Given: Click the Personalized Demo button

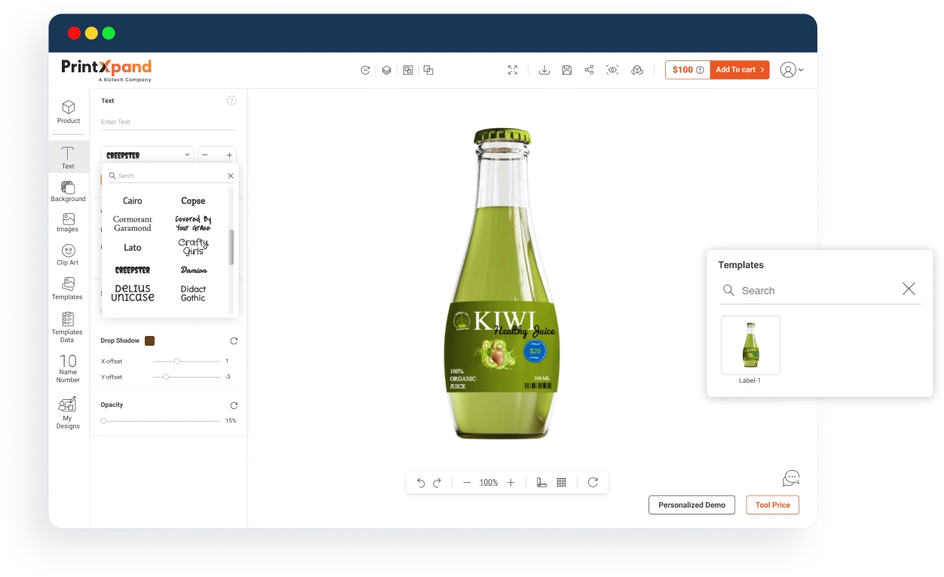Looking at the screenshot, I should click(x=691, y=505).
